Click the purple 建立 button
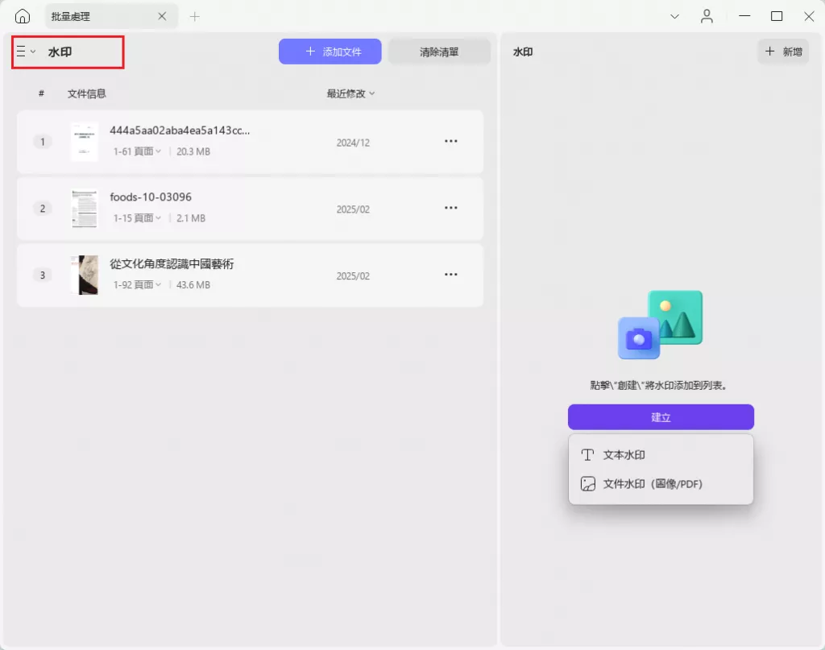 661,417
